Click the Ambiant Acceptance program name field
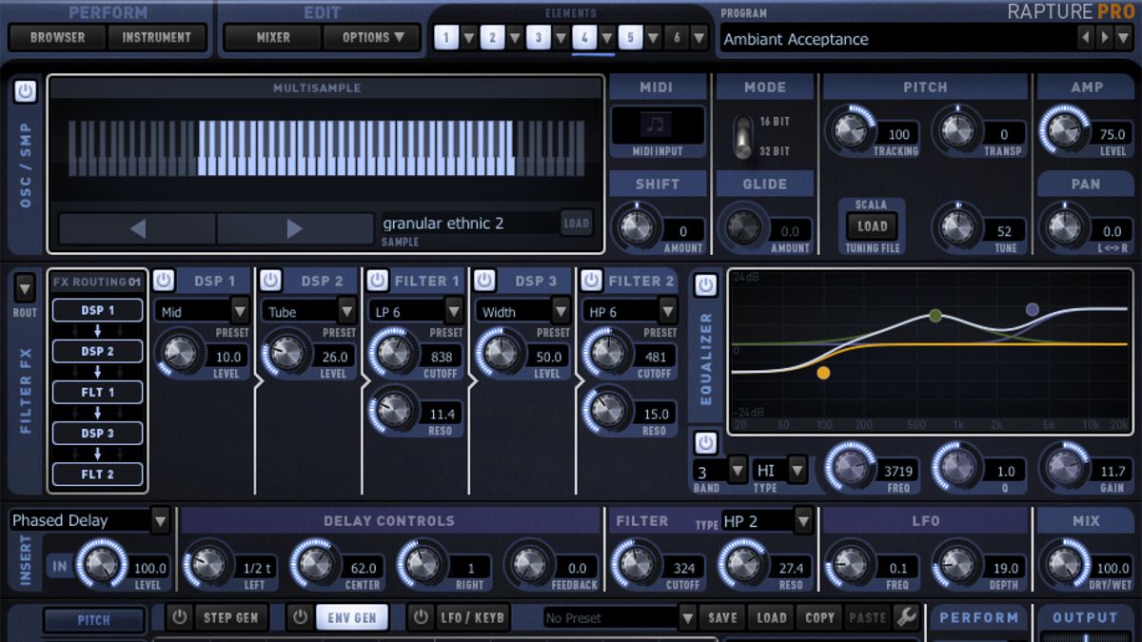This screenshot has width=1142, height=642. pos(856,39)
